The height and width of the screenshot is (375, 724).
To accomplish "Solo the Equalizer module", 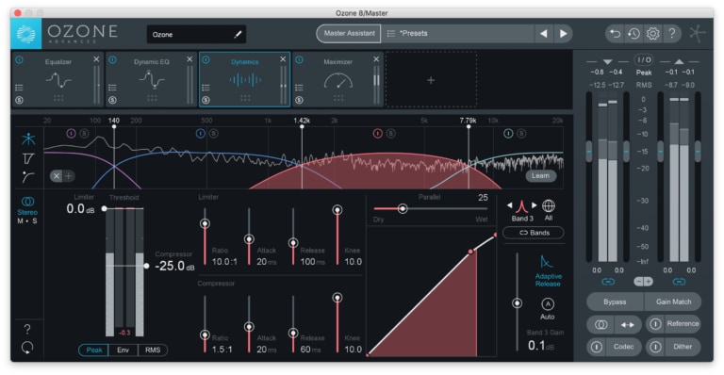I will [19, 100].
